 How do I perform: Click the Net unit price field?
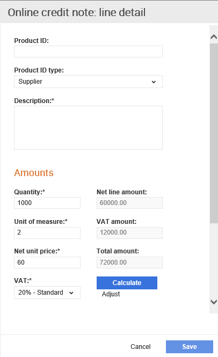pos(47,263)
